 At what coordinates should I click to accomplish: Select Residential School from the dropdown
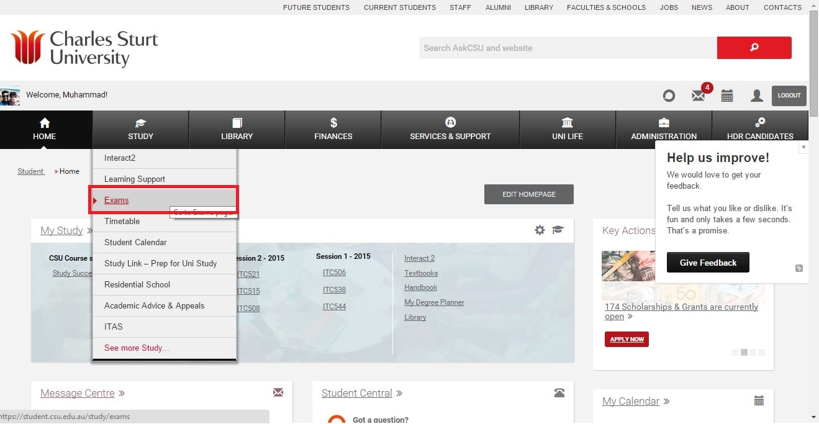[x=165, y=284]
